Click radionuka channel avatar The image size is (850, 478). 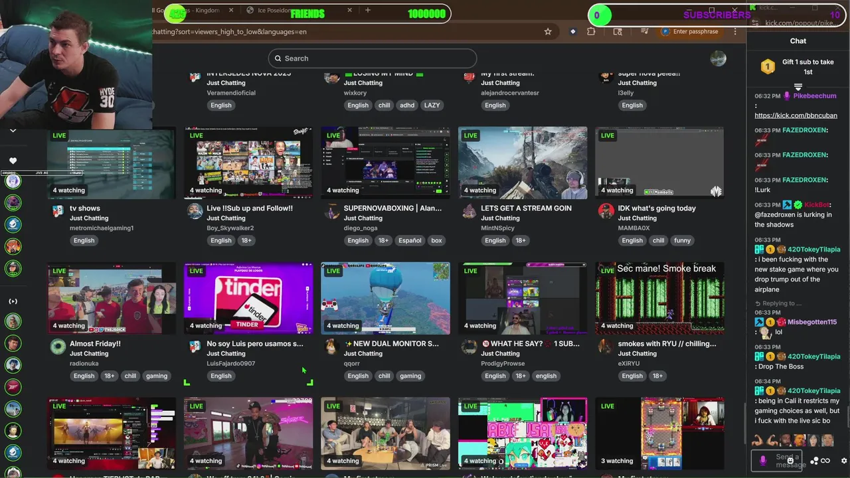pos(58,347)
